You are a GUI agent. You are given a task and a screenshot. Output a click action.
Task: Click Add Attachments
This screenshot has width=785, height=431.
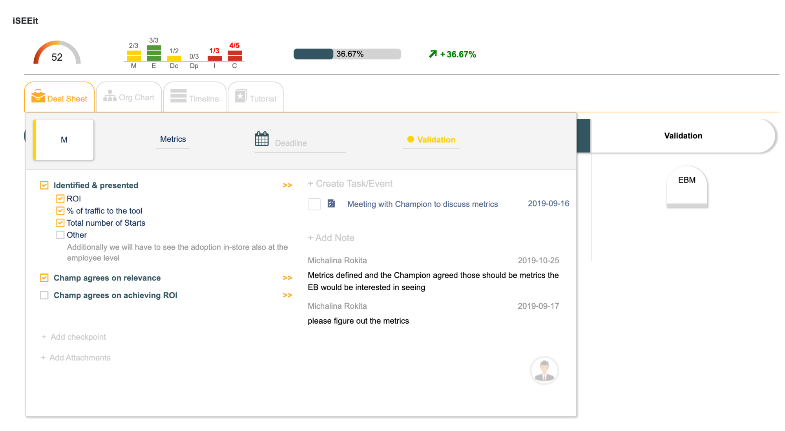[76, 358]
